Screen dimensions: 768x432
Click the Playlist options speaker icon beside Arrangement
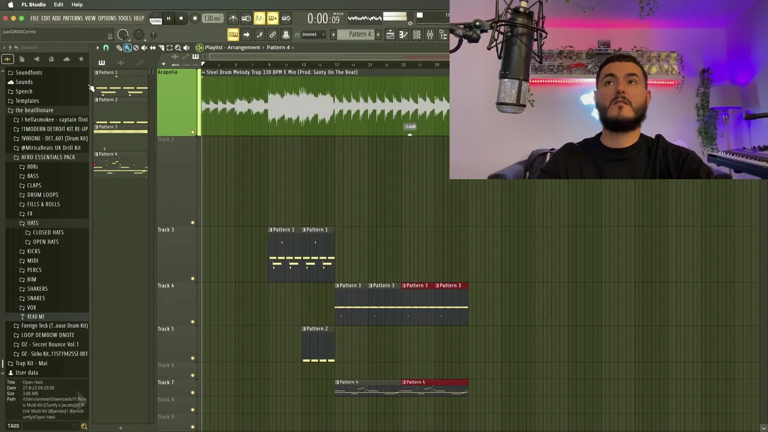pos(199,47)
